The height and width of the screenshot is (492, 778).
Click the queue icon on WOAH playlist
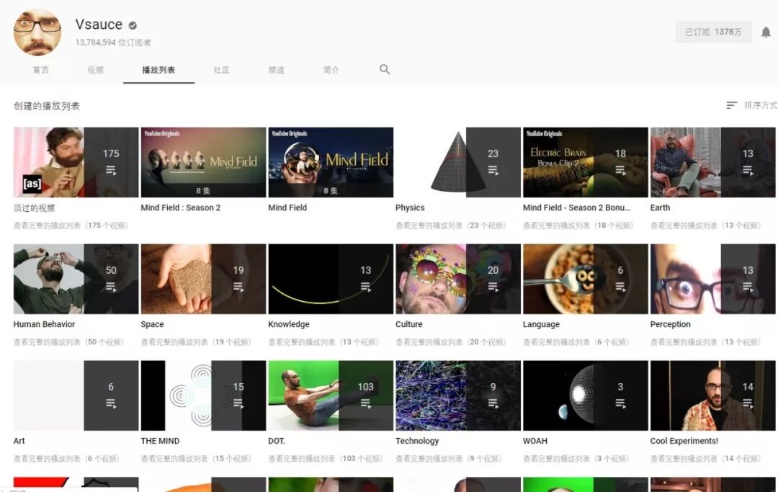[x=620, y=404]
